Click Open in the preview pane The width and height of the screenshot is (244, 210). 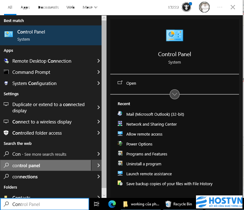[x=131, y=83]
